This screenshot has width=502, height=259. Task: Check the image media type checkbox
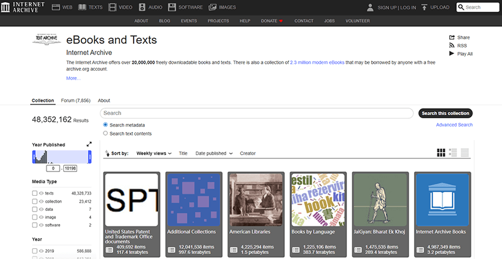point(35,217)
